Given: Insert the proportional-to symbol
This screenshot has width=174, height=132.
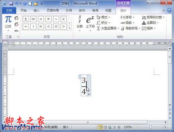Looking at the screenshot, I should pos(41,27).
